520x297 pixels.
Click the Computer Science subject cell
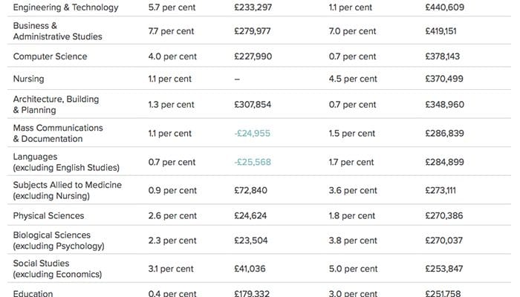click(50, 56)
